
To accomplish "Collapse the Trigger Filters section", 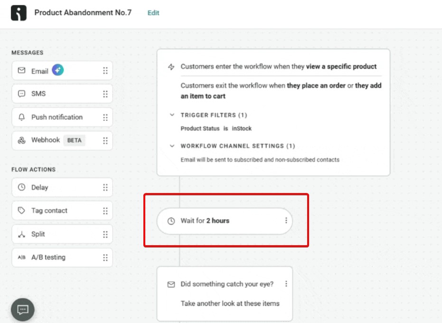I will pos(172,115).
